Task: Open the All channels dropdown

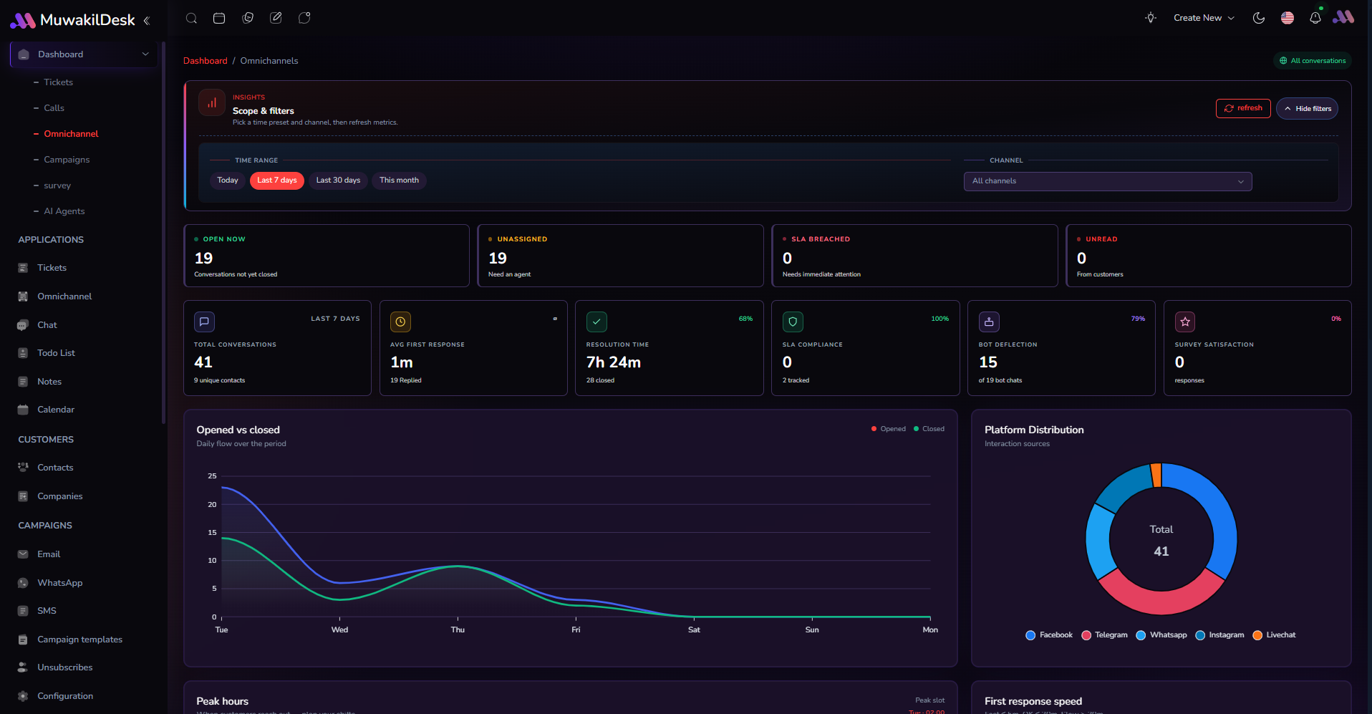Action: tap(1108, 181)
